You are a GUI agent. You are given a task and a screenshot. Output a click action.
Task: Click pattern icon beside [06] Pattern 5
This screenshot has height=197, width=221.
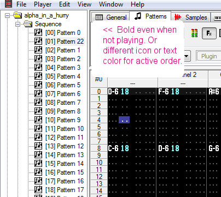38,85
